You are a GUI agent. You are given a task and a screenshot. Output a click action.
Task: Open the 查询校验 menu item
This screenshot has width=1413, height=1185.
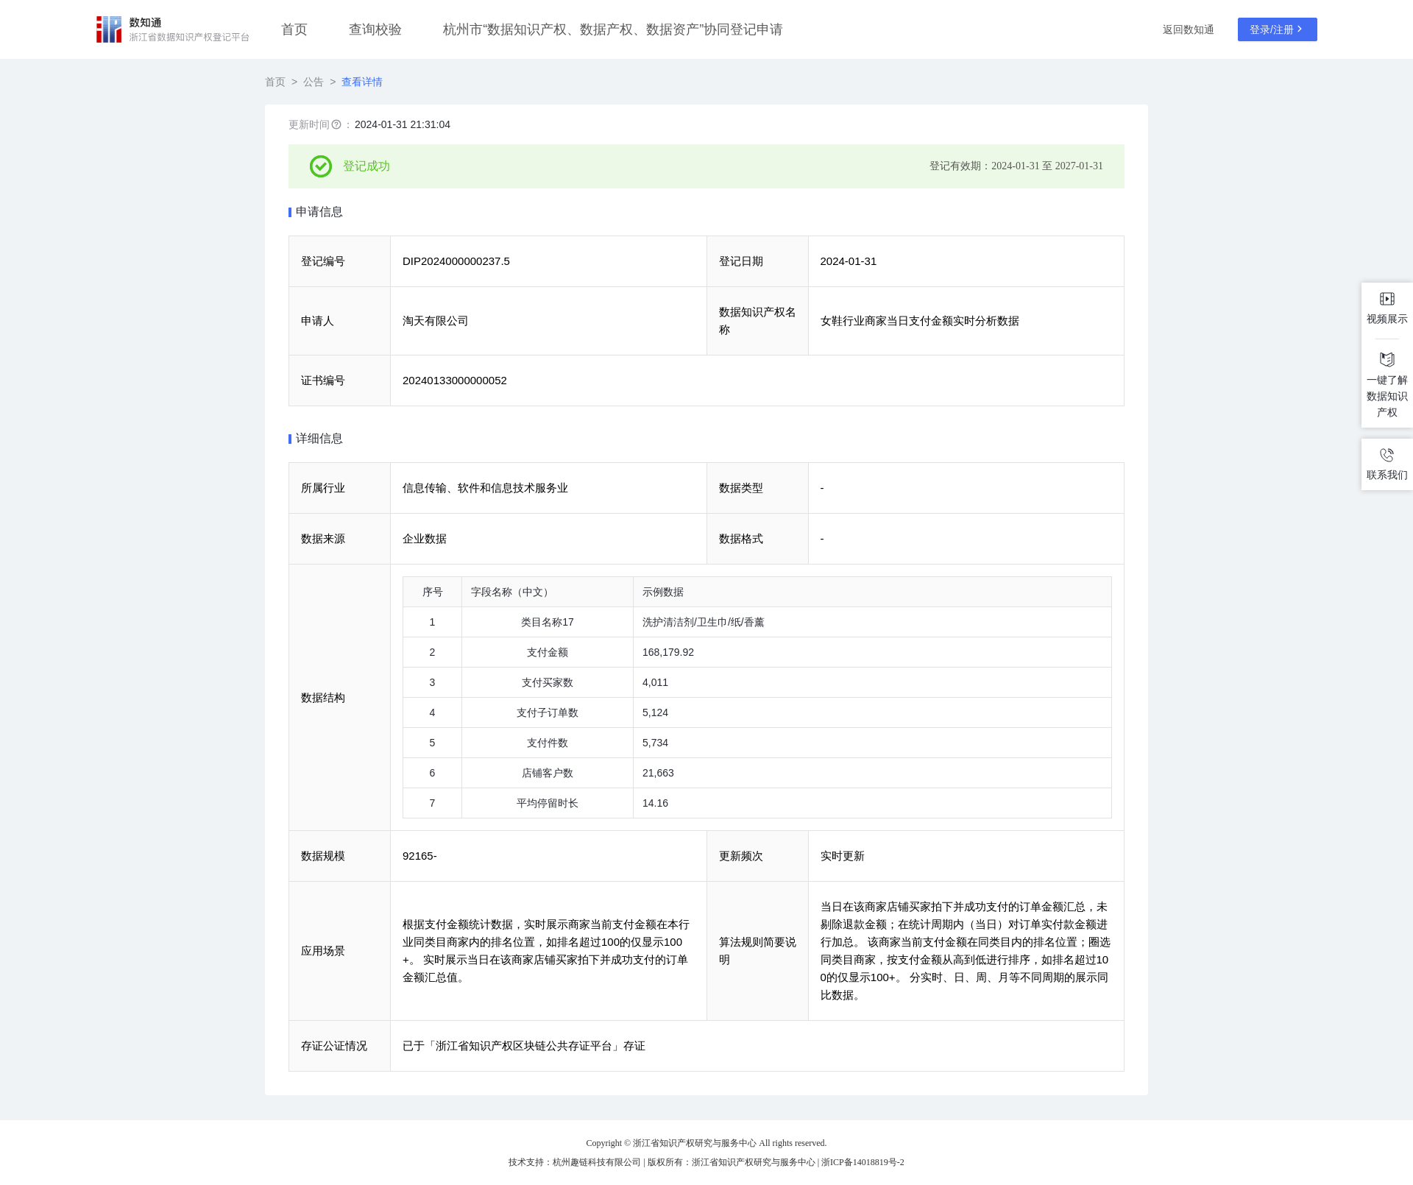click(375, 29)
